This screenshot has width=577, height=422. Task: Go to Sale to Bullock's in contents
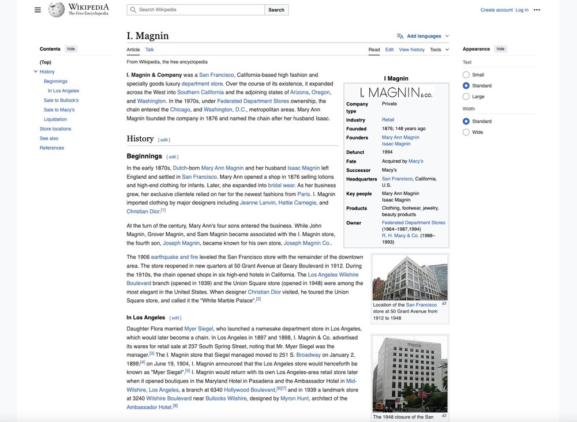click(61, 100)
